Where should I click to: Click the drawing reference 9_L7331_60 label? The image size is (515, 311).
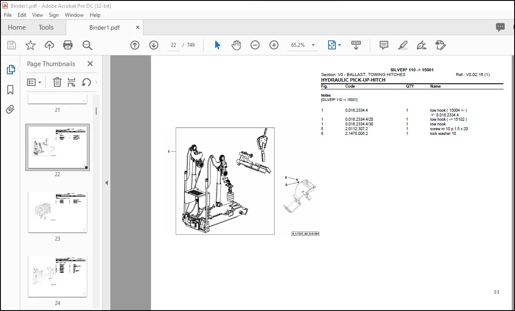305,234
